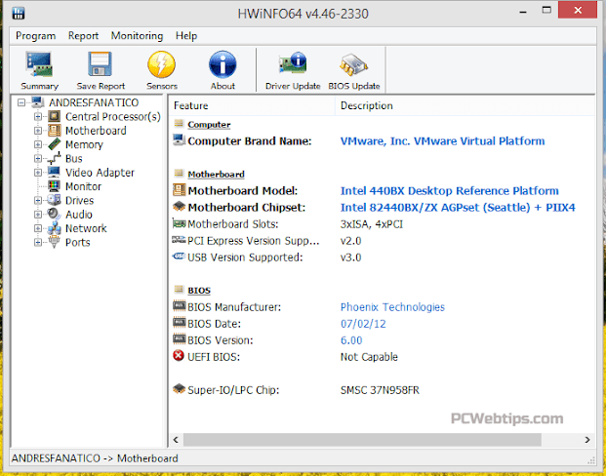The height and width of the screenshot is (476, 606).
Task: Click the Save Report floppy icon
Action: coord(101,64)
